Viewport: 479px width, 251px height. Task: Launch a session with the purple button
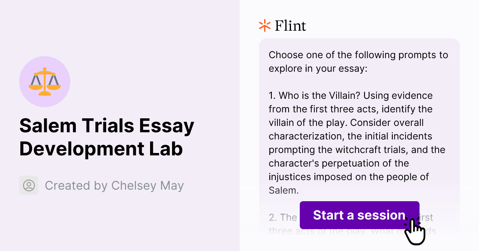tap(359, 215)
